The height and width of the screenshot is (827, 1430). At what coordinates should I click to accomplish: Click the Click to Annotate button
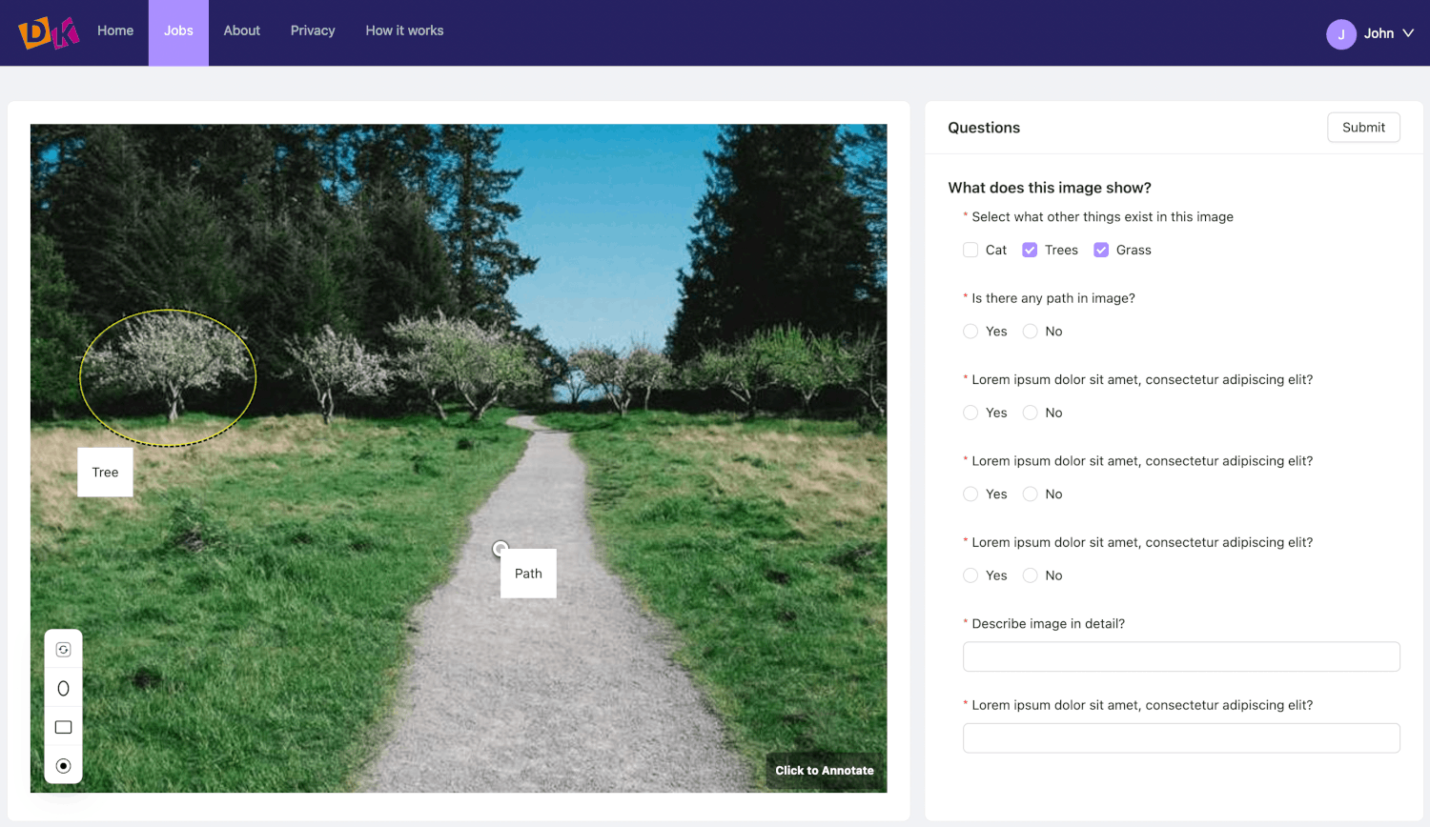tap(825, 771)
